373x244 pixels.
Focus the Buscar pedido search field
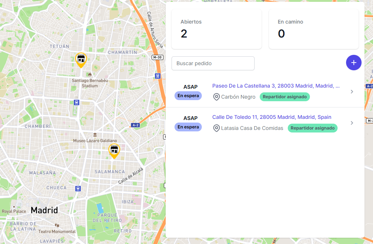(x=213, y=63)
